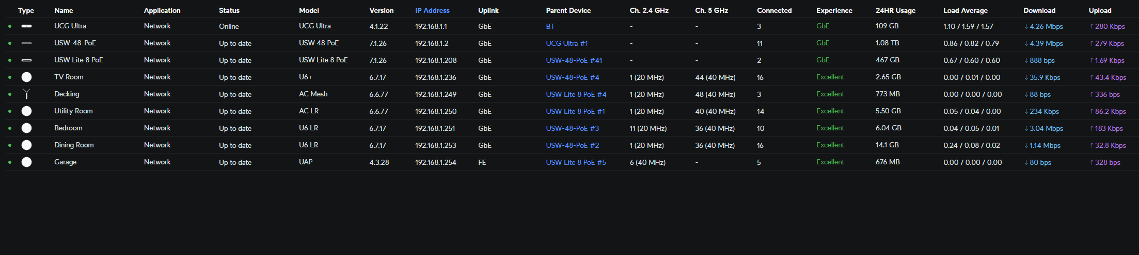
Task: Open USW Lite 8 PoE #5 link
Action: [576, 162]
